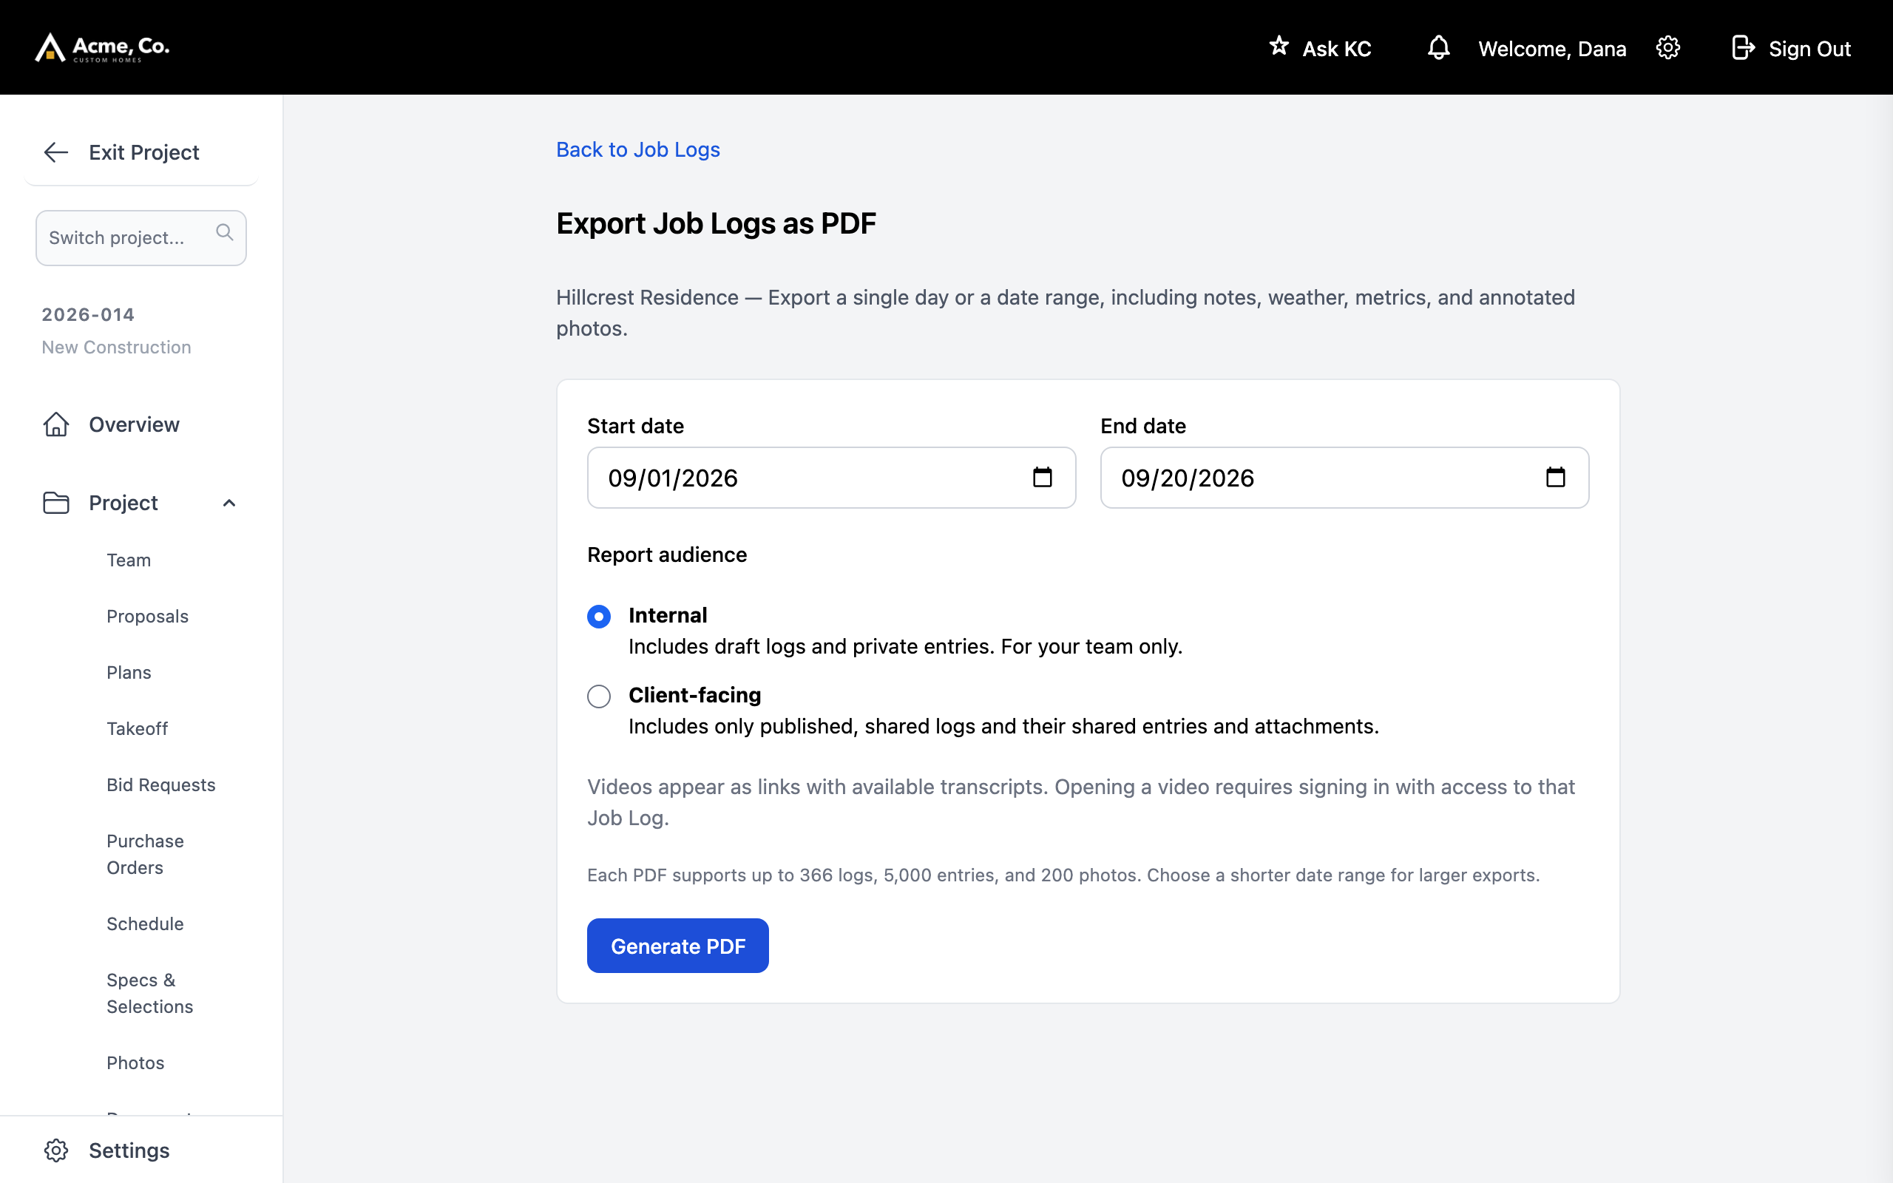Go to Schedule in the sidebar
Image resolution: width=1893 pixels, height=1183 pixels.
coord(146,924)
